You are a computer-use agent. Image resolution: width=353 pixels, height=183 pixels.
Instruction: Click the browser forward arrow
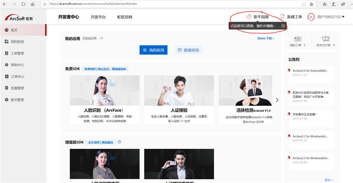tap(14, 4)
